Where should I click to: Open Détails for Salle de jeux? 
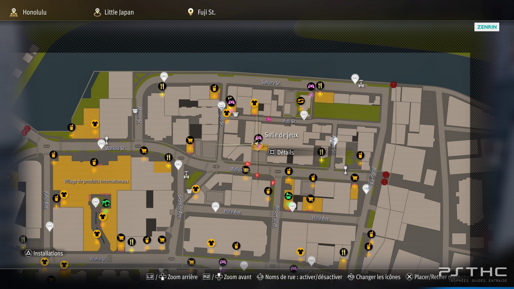pos(281,152)
